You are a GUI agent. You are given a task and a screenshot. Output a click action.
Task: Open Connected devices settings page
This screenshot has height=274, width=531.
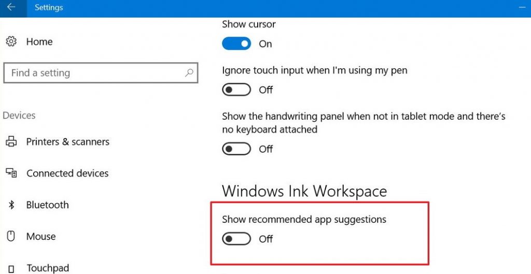coord(67,173)
